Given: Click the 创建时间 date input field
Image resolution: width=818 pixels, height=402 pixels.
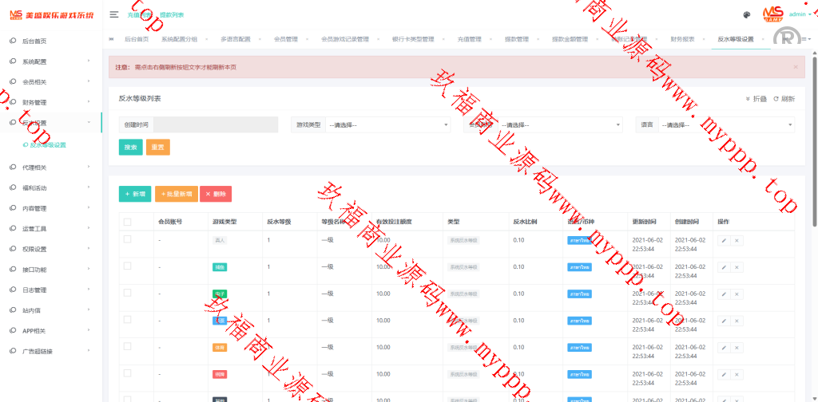Looking at the screenshot, I should click(x=216, y=124).
